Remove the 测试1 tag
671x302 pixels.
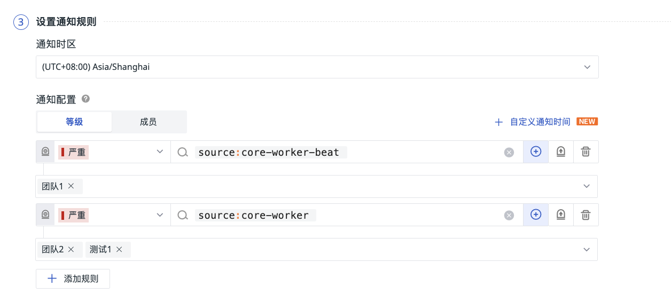pyautogui.click(x=119, y=249)
